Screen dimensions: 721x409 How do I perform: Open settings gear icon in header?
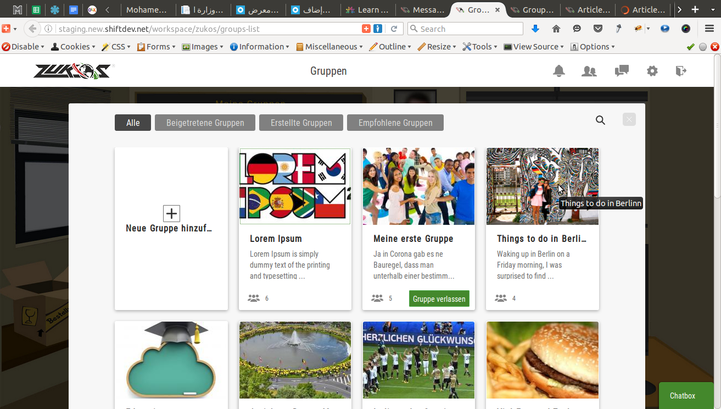[x=652, y=71]
